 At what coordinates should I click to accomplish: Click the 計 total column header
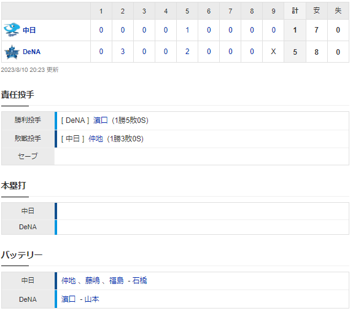[295, 10]
